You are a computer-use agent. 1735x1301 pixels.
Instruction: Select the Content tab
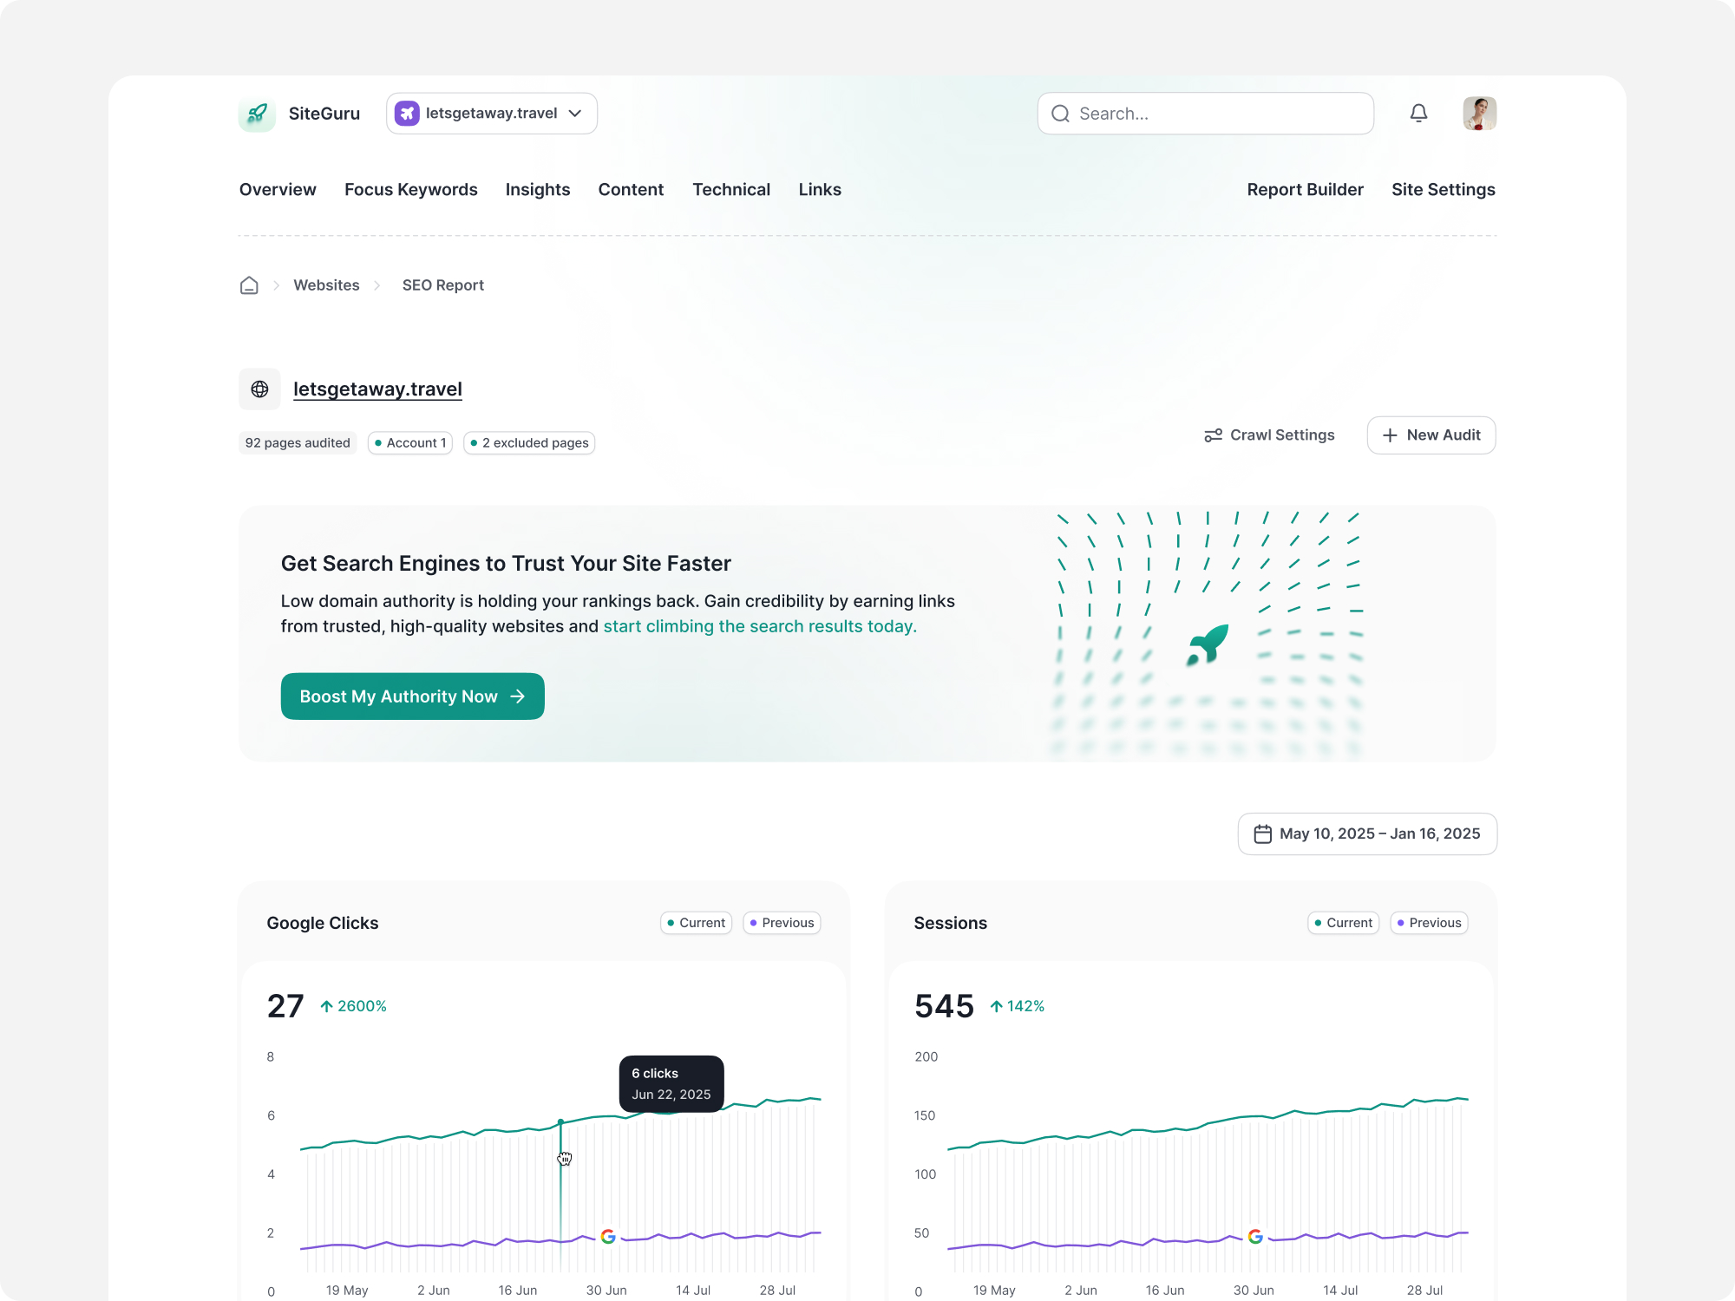click(x=631, y=190)
